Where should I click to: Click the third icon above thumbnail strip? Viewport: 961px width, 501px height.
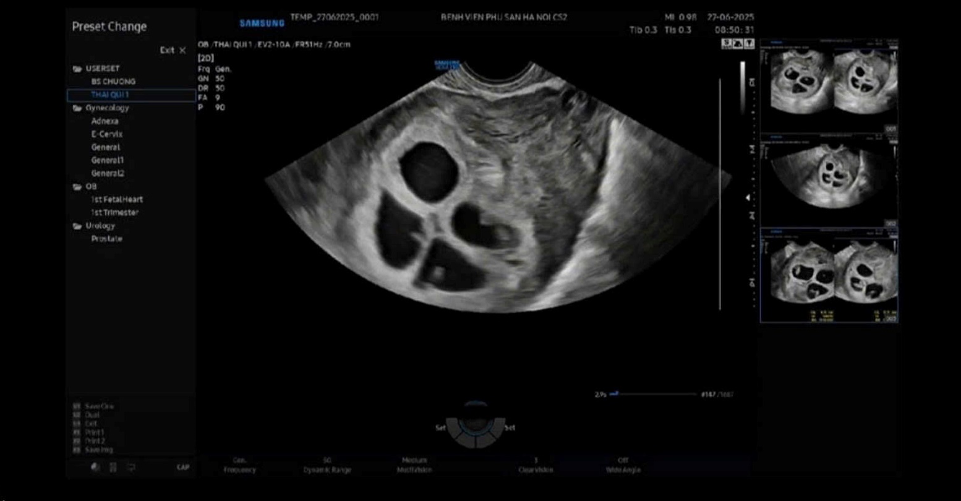click(749, 43)
